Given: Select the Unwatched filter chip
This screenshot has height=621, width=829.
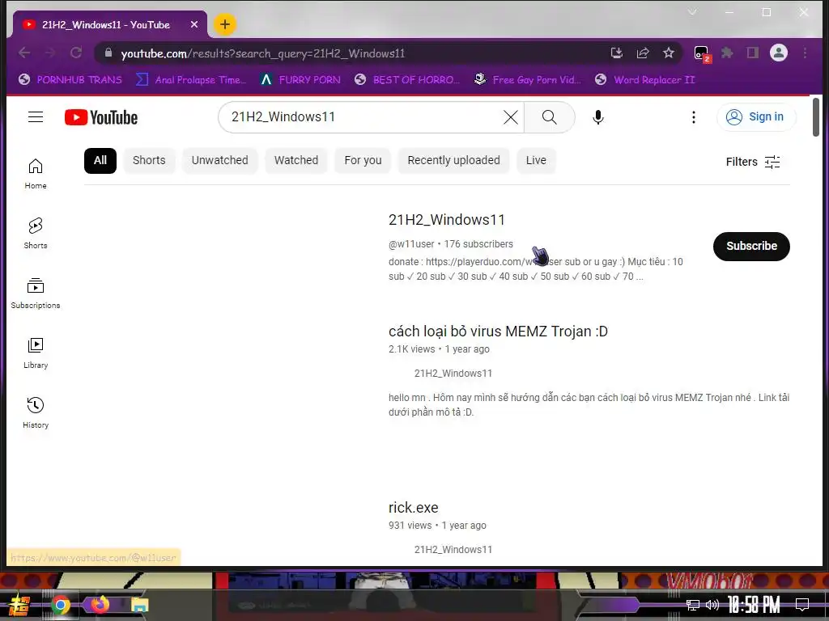Looking at the screenshot, I should 220,161.
